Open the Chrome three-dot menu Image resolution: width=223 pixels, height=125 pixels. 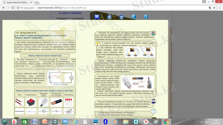(x=219, y=8)
